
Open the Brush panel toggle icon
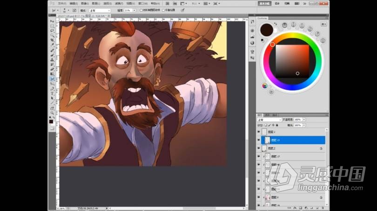(74, 10)
